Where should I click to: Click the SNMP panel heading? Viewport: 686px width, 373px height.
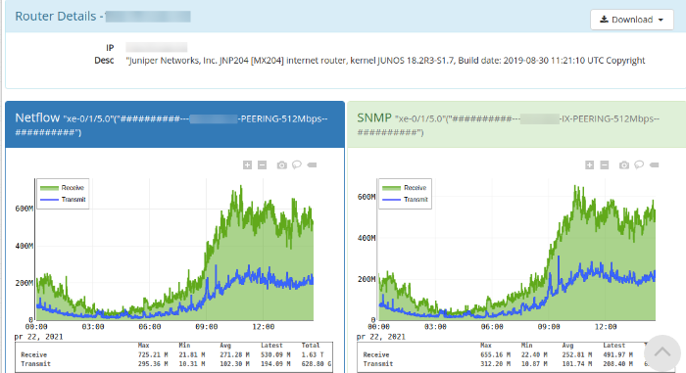pyautogui.click(x=516, y=124)
